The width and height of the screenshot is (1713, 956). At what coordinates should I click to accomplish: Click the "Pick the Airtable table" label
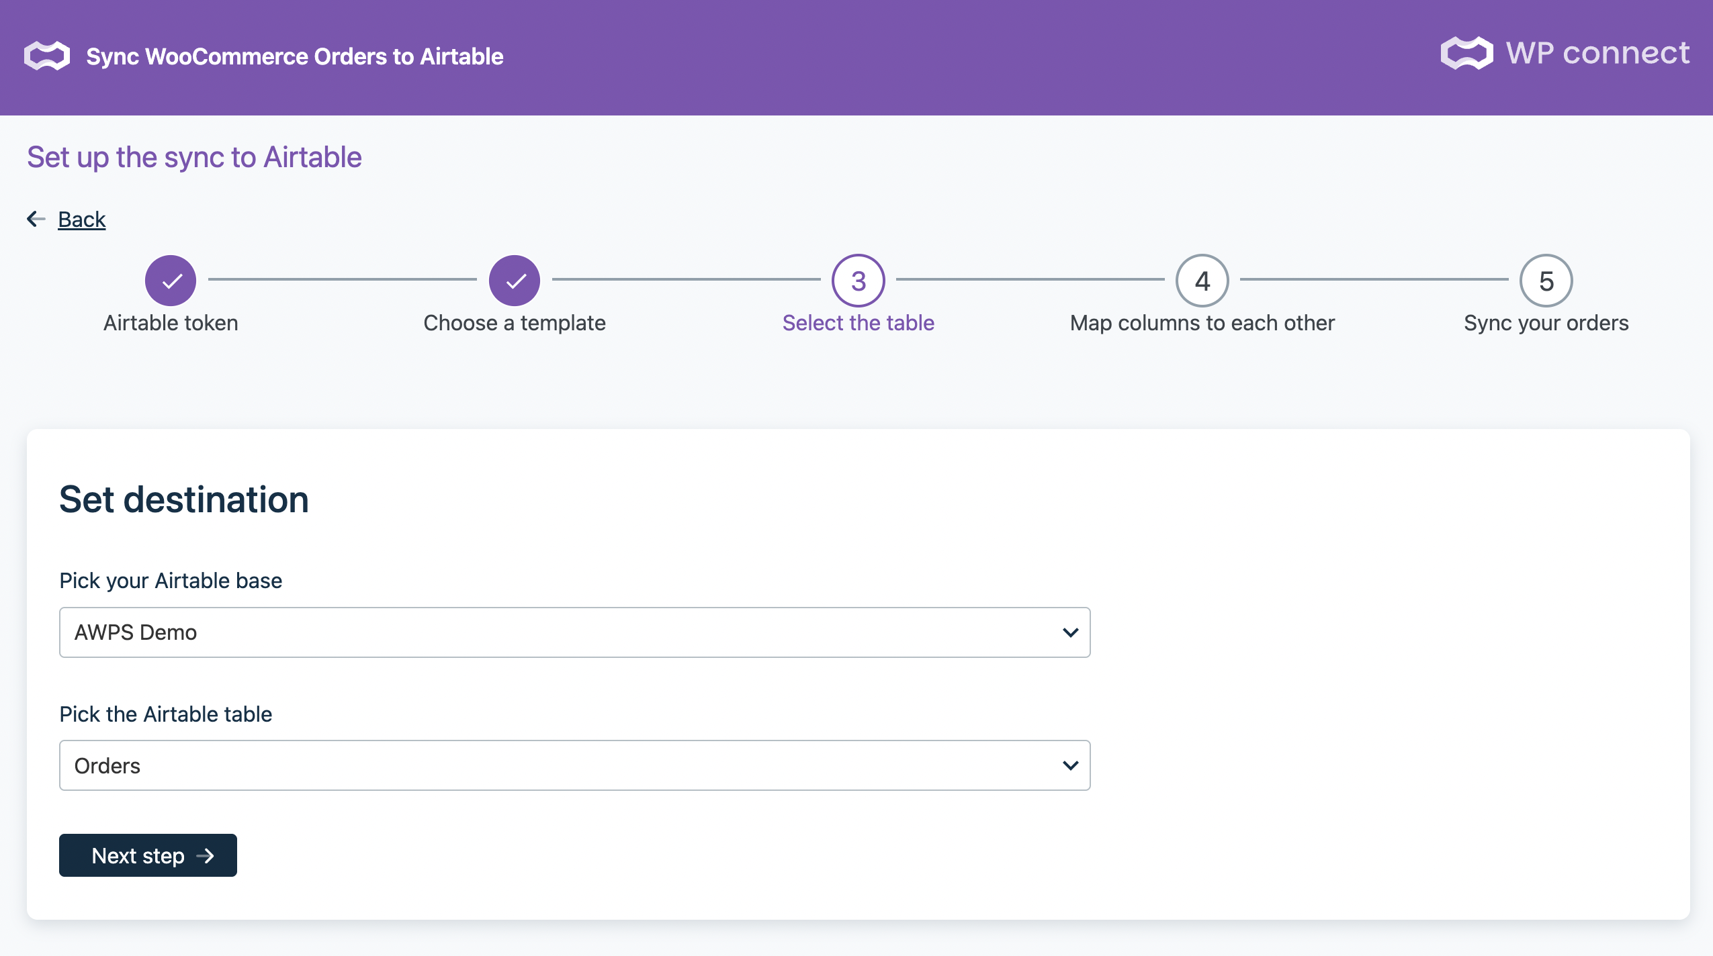tap(166, 714)
